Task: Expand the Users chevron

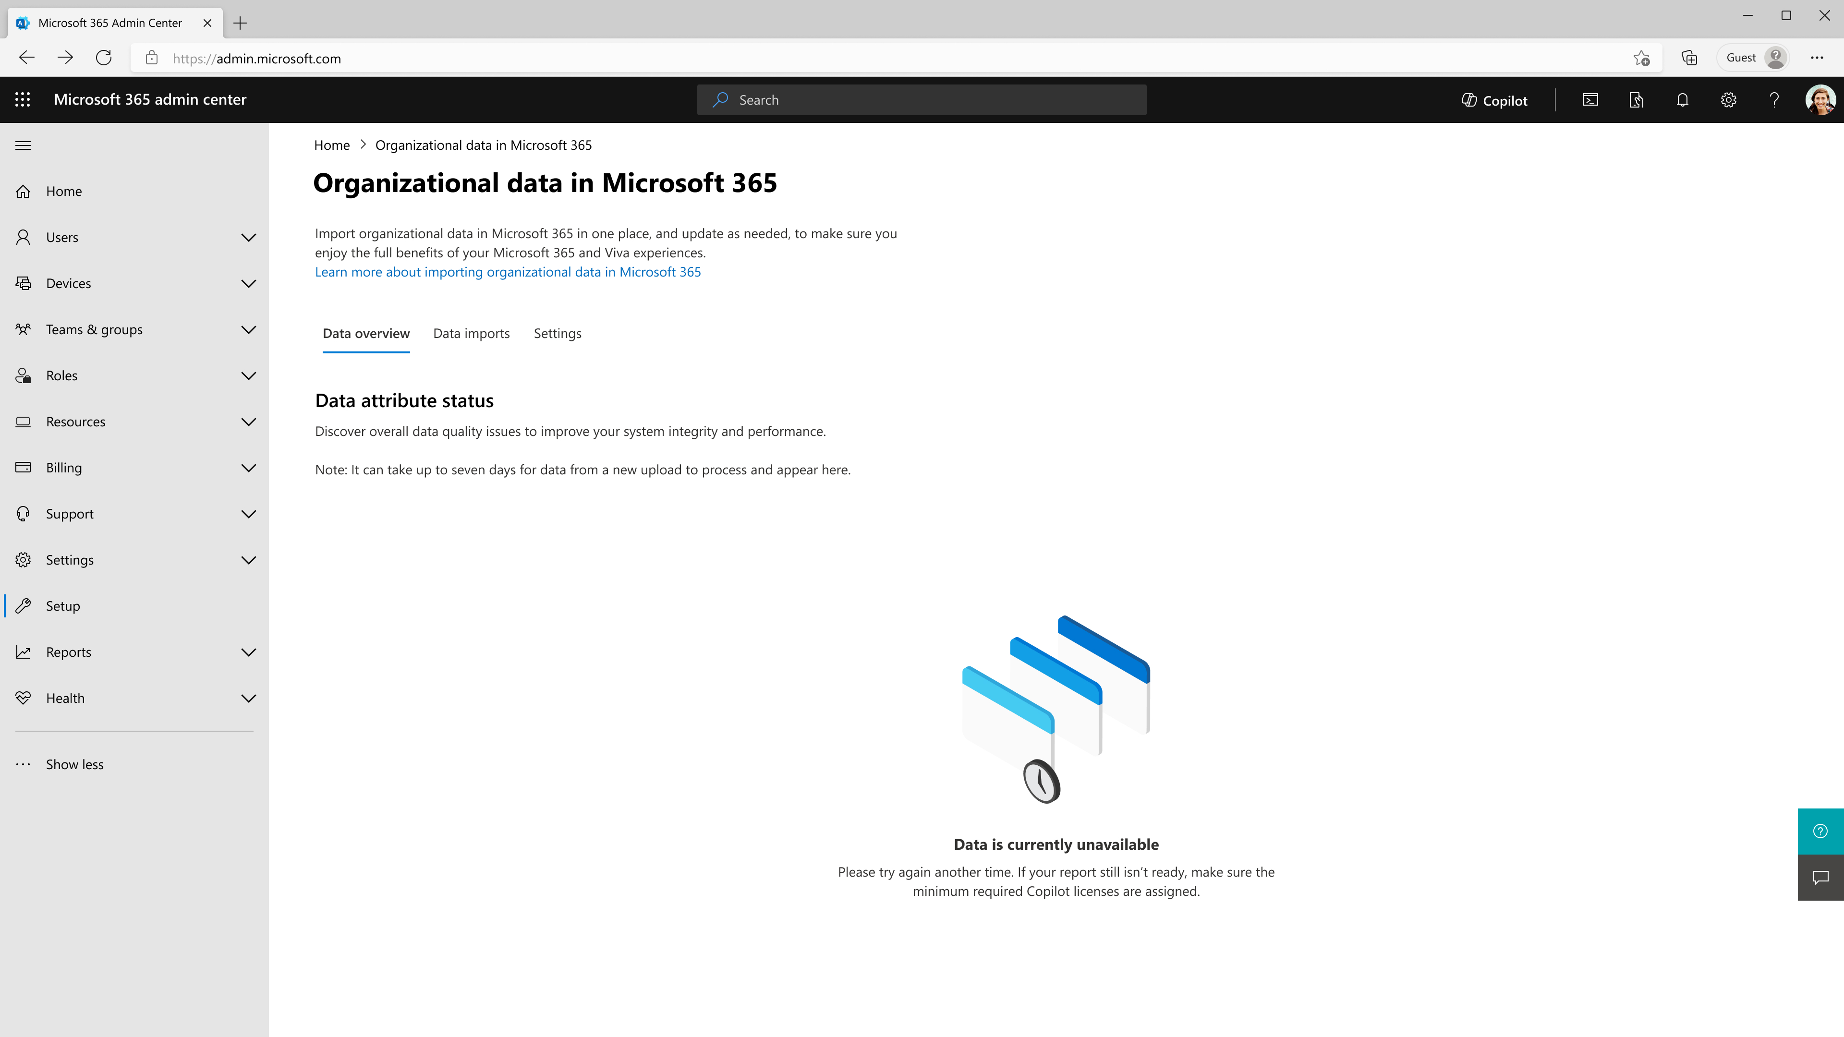Action: (248, 238)
